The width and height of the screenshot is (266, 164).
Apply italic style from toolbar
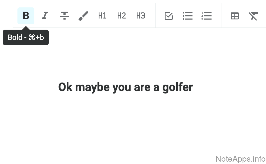(45, 16)
